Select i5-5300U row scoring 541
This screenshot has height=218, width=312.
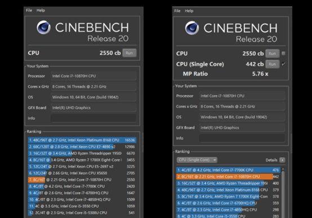point(82,212)
